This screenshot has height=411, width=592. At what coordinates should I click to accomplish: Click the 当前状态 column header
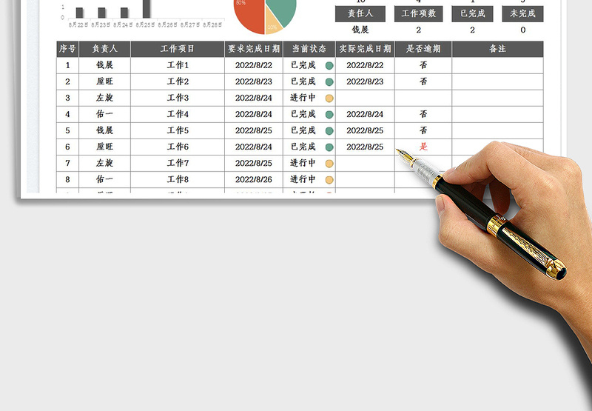click(309, 49)
